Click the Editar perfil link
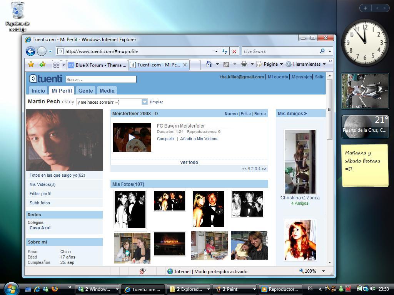This screenshot has width=394, height=295. [x=40, y=194]
